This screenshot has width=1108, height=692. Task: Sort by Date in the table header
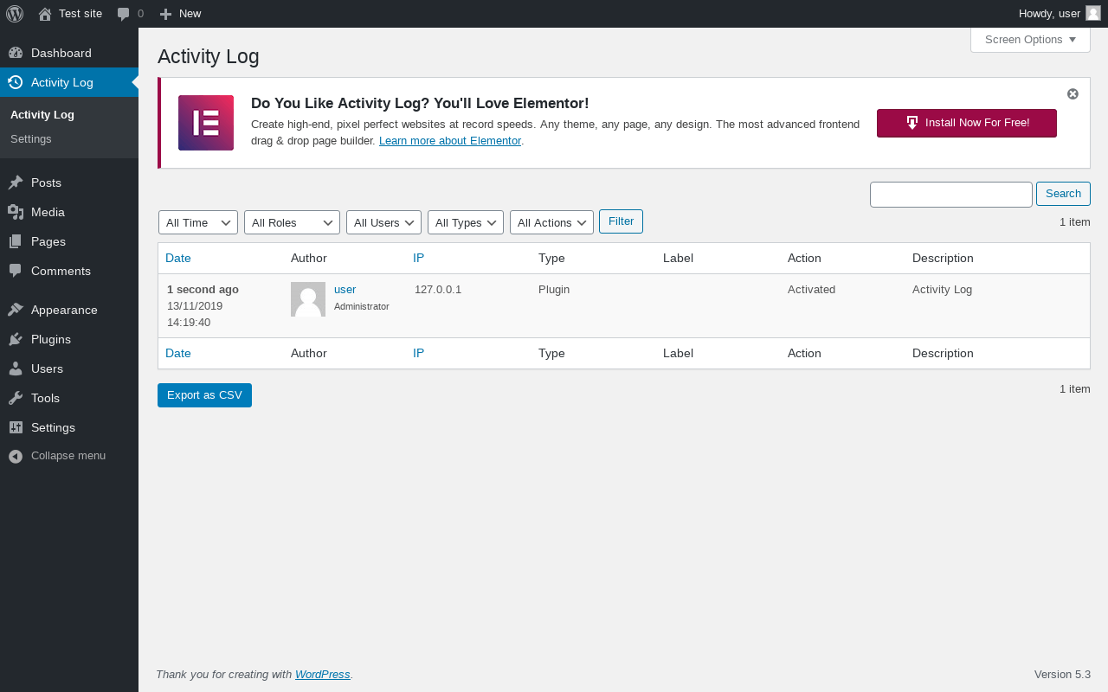point(178,258)
